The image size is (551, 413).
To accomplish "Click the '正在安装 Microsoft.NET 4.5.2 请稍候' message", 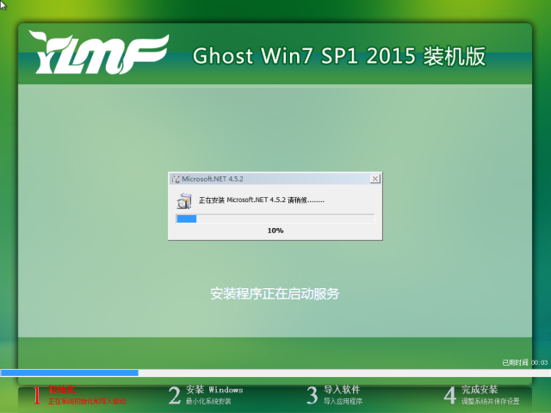I will click(262, 200).
